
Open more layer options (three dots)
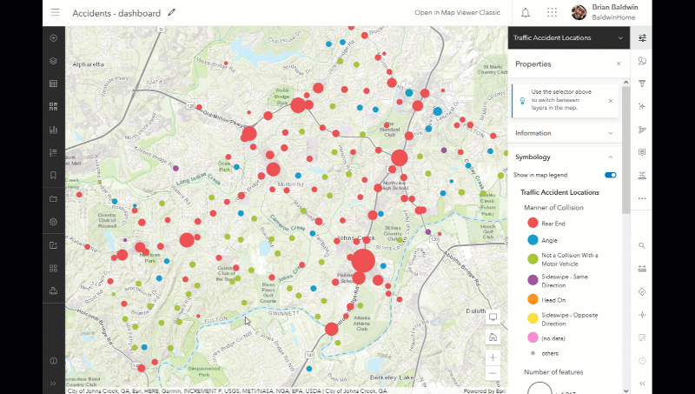(642, 198)
